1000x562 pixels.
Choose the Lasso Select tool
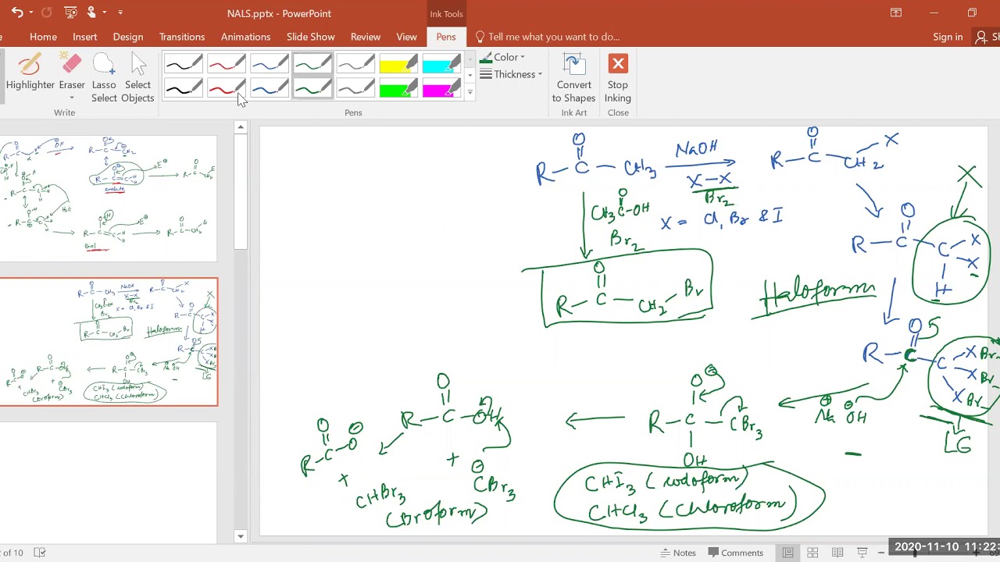(x=104, y=78)
